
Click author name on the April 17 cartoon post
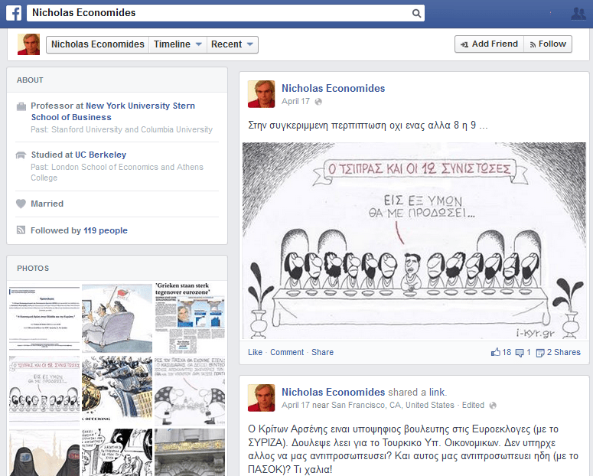[333, 88]
